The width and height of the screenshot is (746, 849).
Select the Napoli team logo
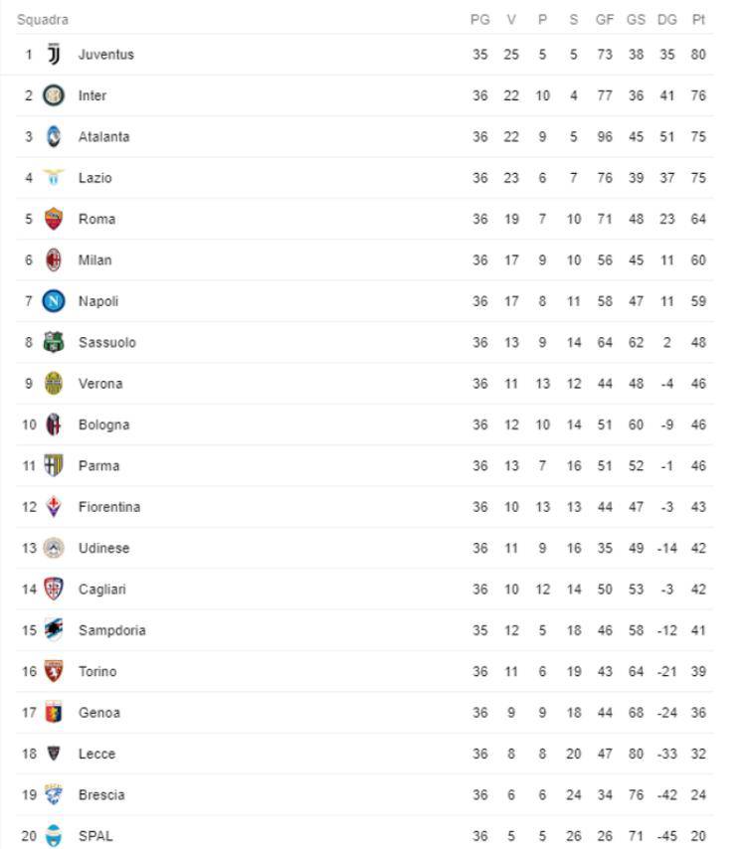coord(54,301)
